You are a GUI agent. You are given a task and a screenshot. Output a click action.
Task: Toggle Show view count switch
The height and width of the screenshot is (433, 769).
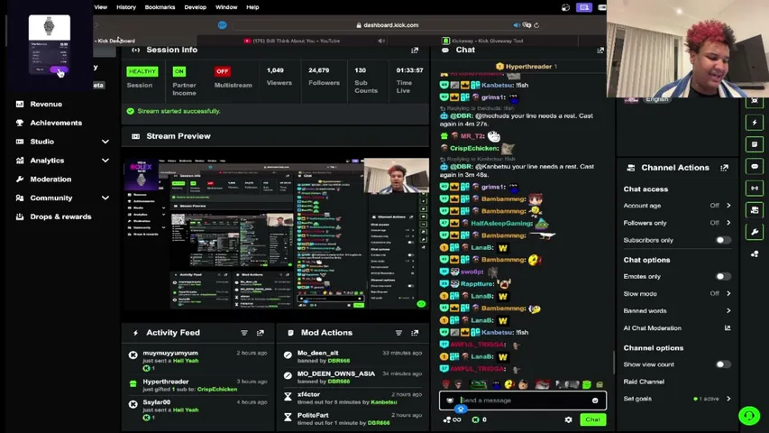point(723,364)
